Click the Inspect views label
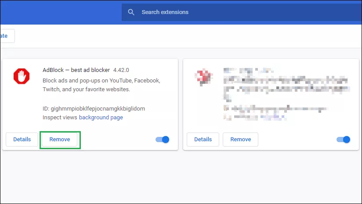 (60, 117)
